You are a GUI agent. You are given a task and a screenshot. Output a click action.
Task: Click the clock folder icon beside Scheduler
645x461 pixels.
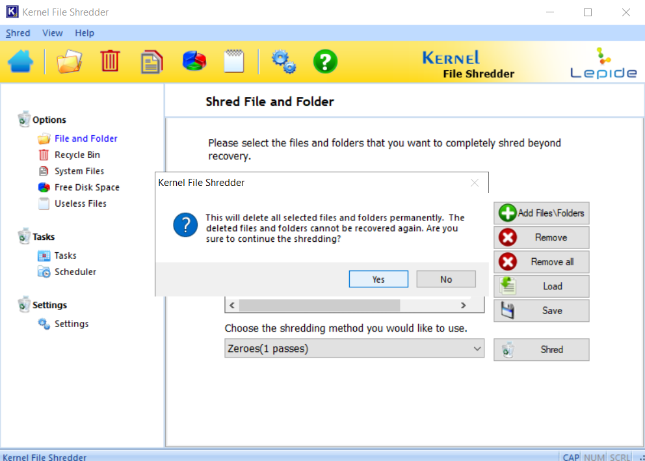coord(44,272)
